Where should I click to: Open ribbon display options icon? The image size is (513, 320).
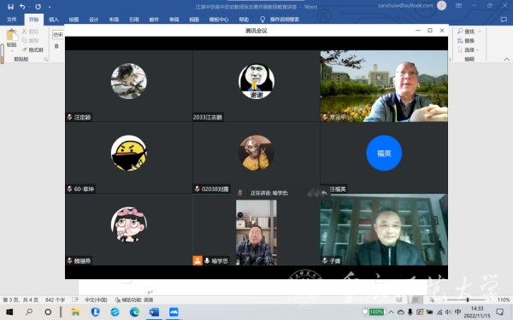pyautogui.click(x=458, y=6)
